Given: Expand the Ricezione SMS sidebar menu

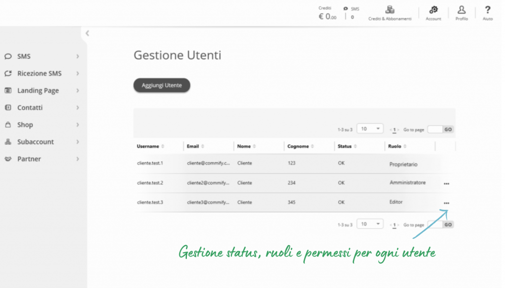Looking at the screenshot, I should [x=39, y=73].
